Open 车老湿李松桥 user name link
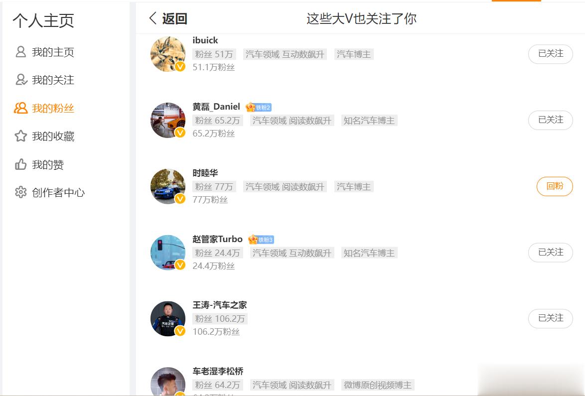 pyautogui.click(x=218, y=371)
